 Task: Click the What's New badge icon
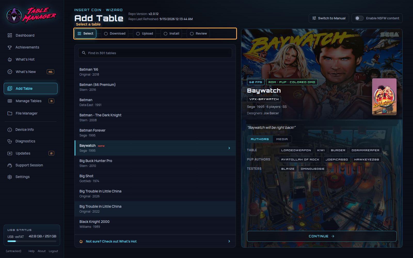pyautogui.click(x=10, y=72)
